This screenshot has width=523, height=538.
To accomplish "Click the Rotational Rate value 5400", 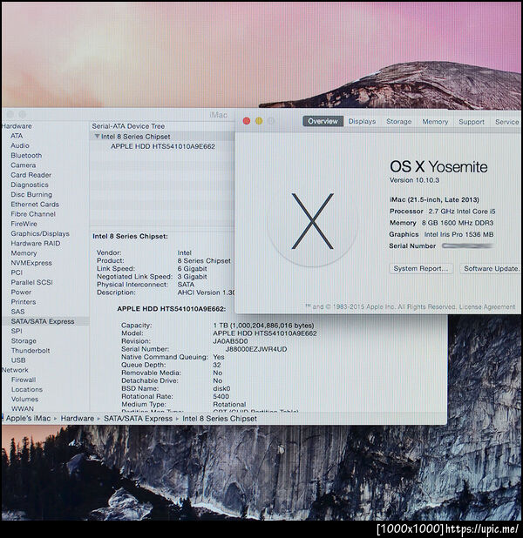I will [x=221, y=396].
